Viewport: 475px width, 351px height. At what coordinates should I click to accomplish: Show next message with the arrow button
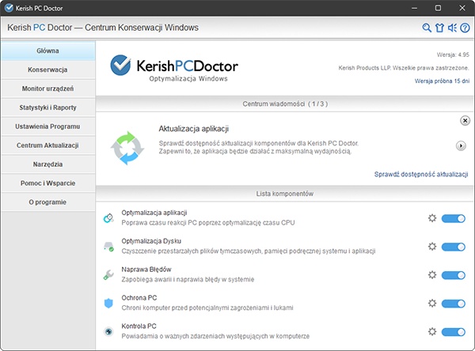(x=461, y=145)
